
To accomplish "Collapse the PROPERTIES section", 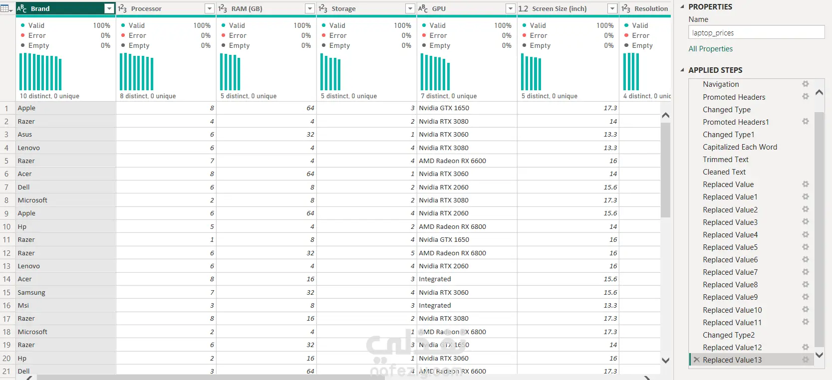I will click(682, 6).
